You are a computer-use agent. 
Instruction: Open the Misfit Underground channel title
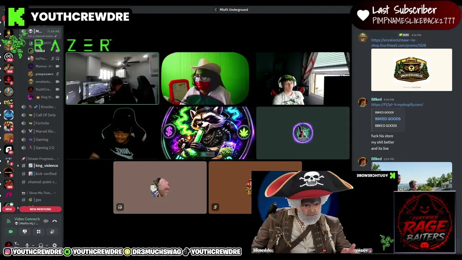231,10
